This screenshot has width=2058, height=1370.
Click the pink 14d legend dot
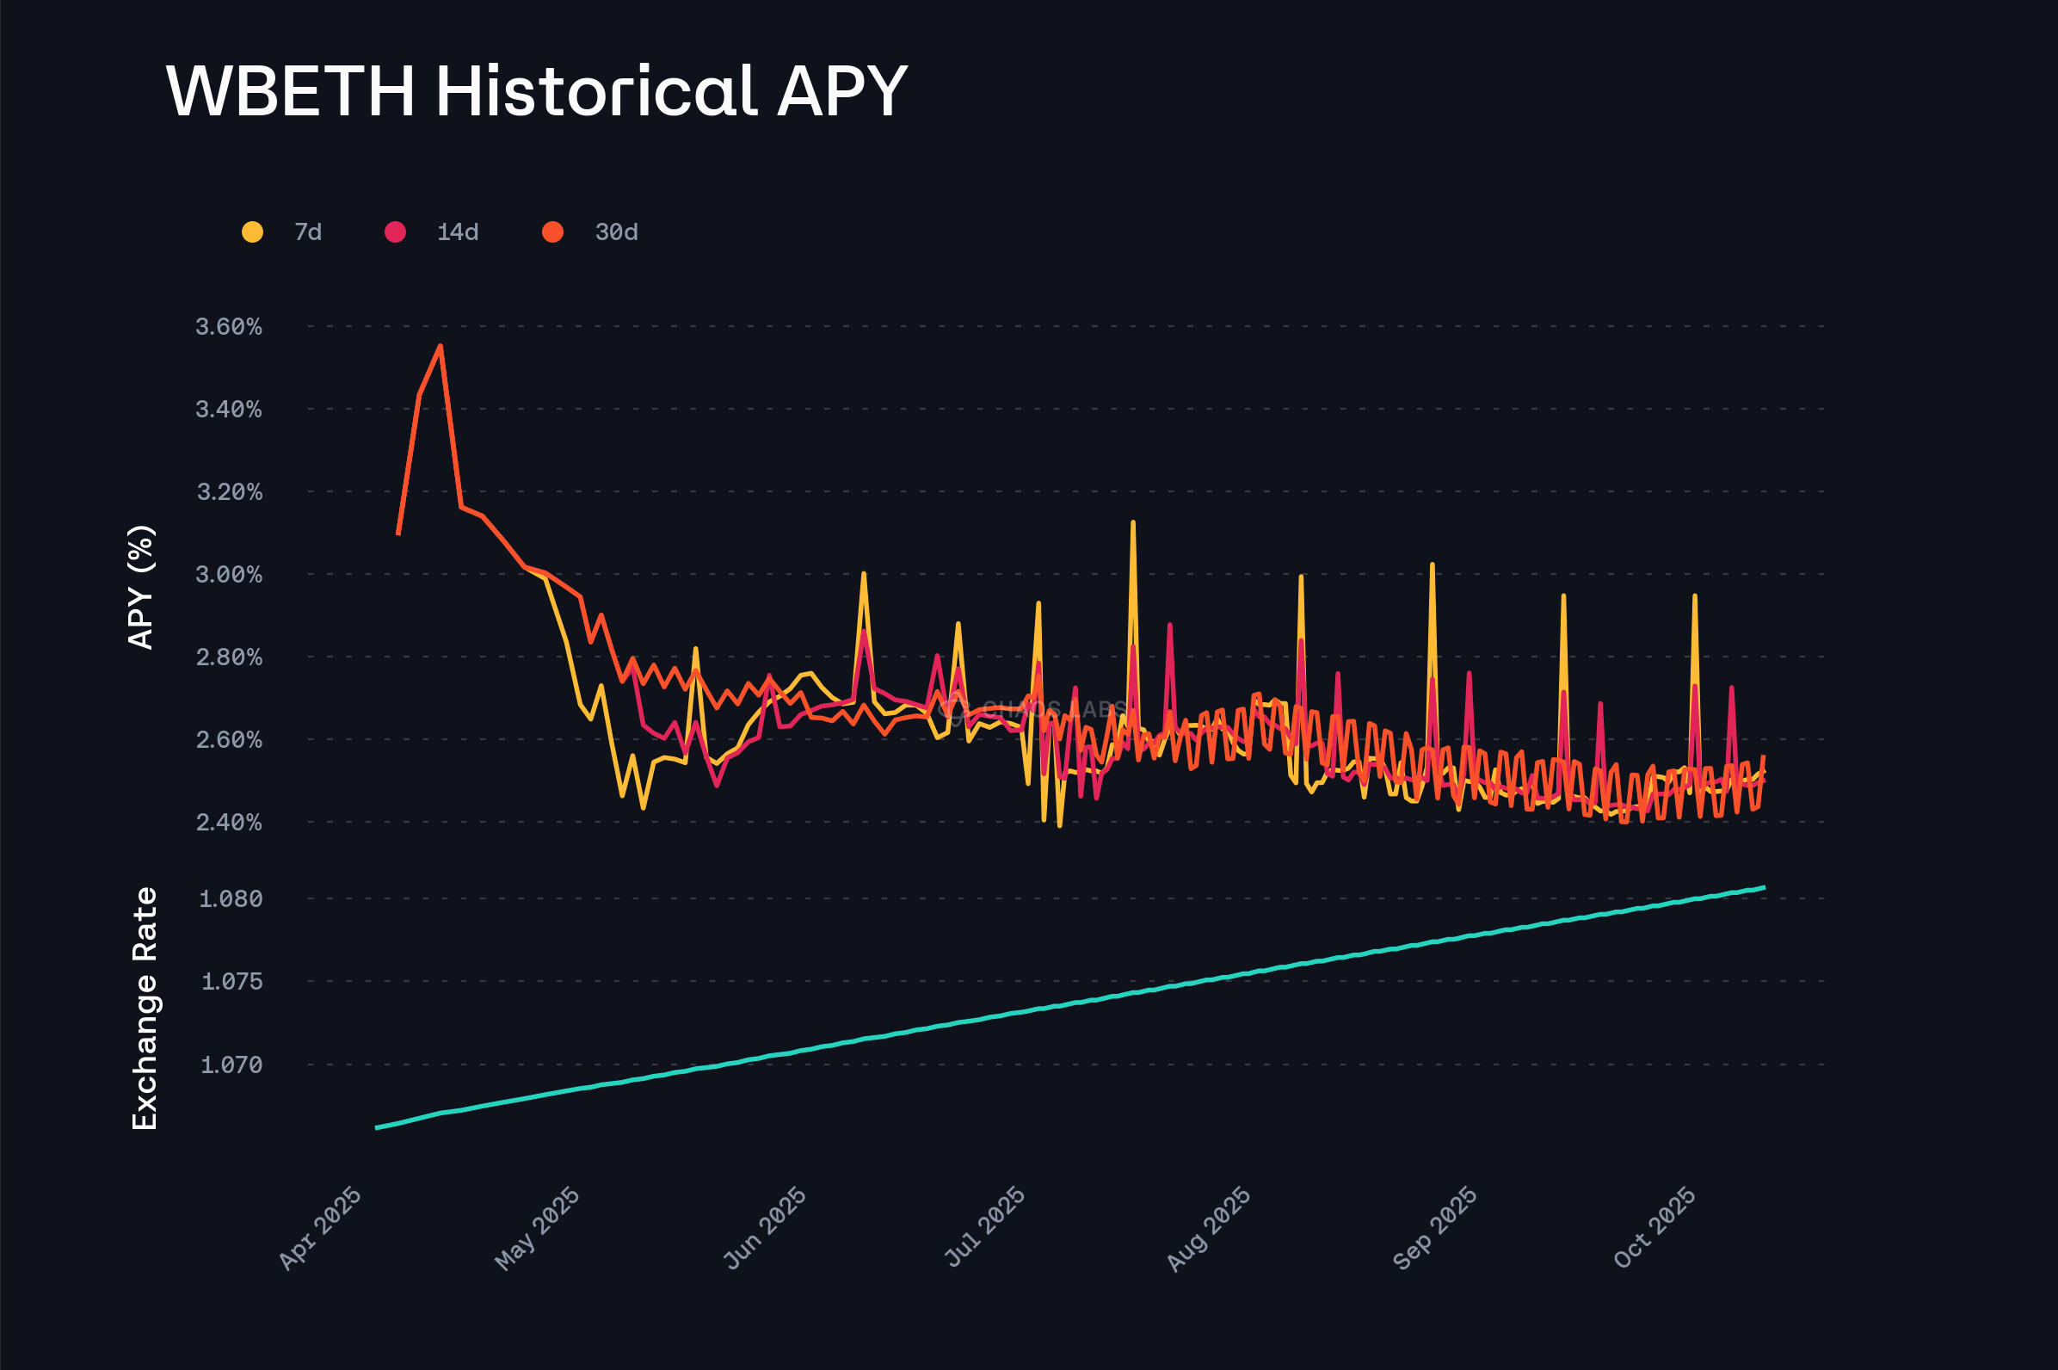[395, 231]
